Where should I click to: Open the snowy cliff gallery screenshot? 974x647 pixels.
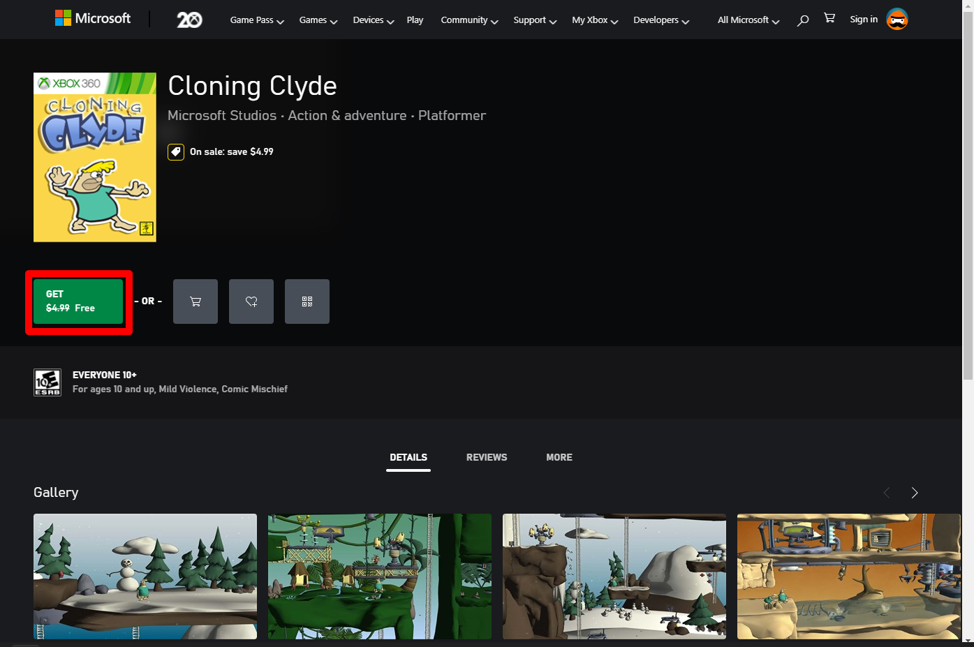pos(614,577)
